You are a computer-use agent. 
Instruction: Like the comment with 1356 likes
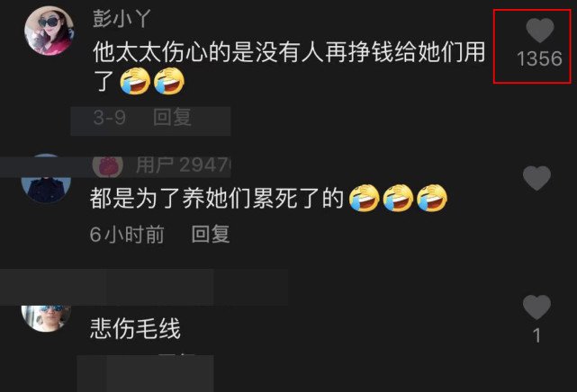[x=540, y=31]
